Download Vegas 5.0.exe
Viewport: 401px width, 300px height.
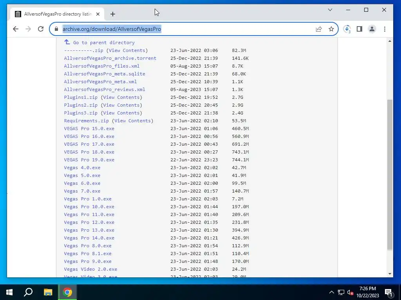click(x=82, y=175)
